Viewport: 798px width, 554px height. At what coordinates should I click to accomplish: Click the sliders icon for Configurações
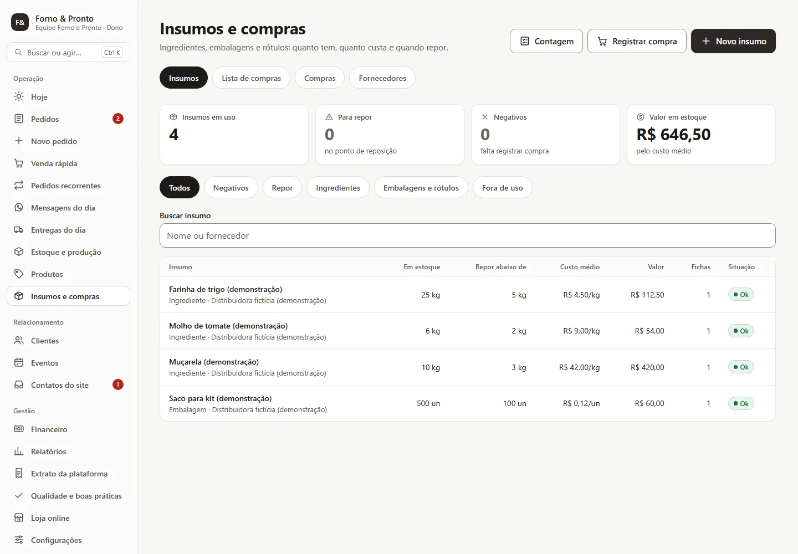19,540
